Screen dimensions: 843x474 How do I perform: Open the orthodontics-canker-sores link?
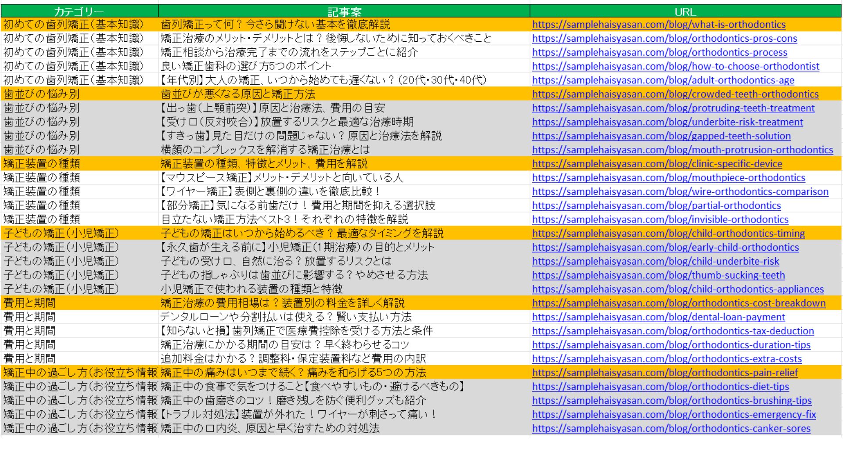(671, 429)
